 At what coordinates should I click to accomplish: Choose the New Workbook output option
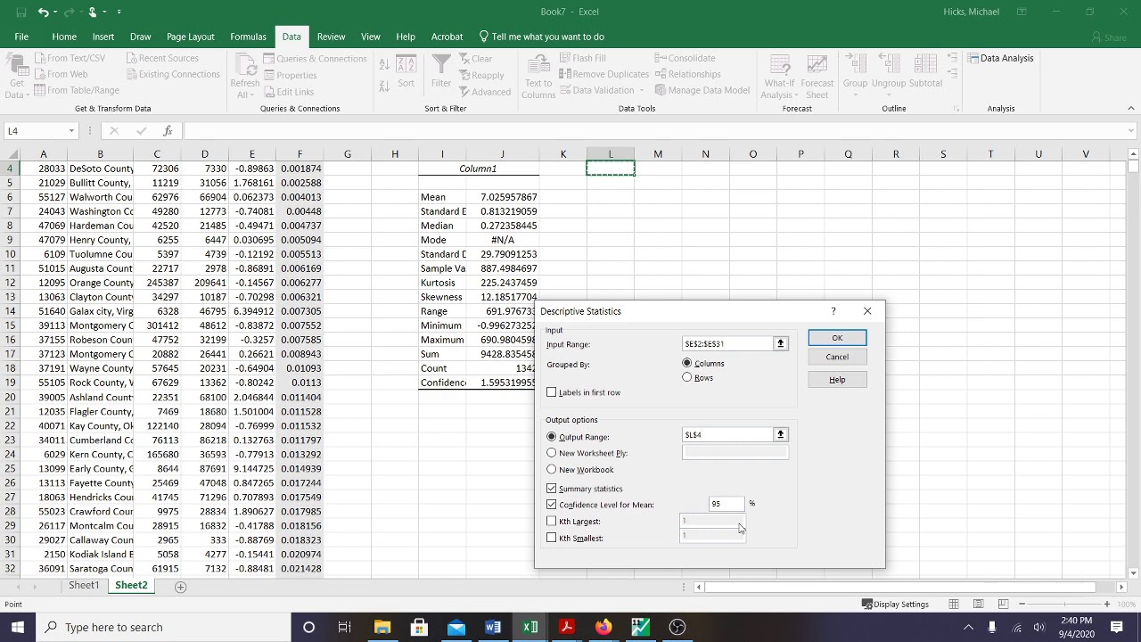(552, 470)
